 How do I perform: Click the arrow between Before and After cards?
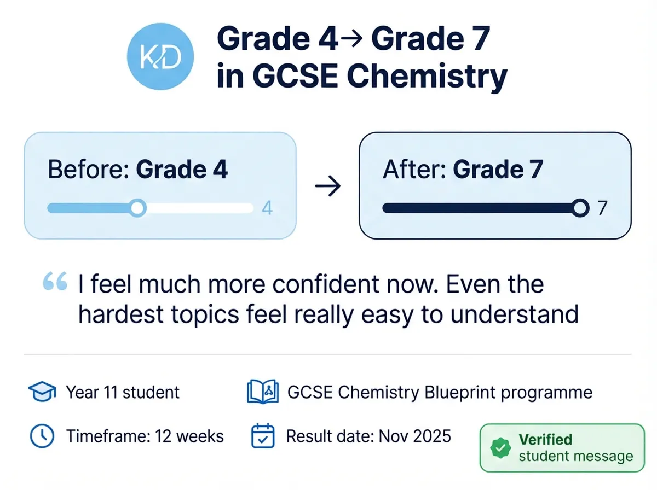coord(328,186)
